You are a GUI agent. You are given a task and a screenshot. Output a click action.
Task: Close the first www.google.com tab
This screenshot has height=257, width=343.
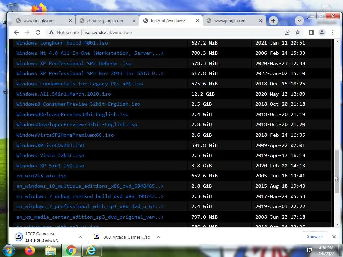tap(70, 21)
